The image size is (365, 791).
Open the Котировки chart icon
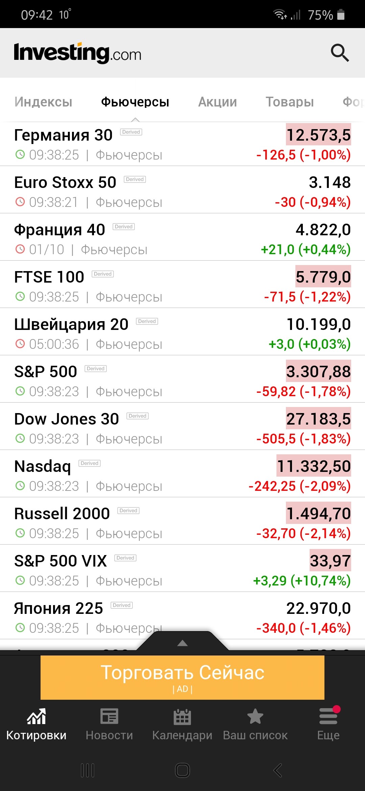(36, 716)
